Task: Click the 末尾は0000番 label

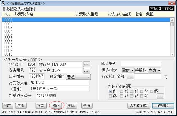Action: (162, 9)
